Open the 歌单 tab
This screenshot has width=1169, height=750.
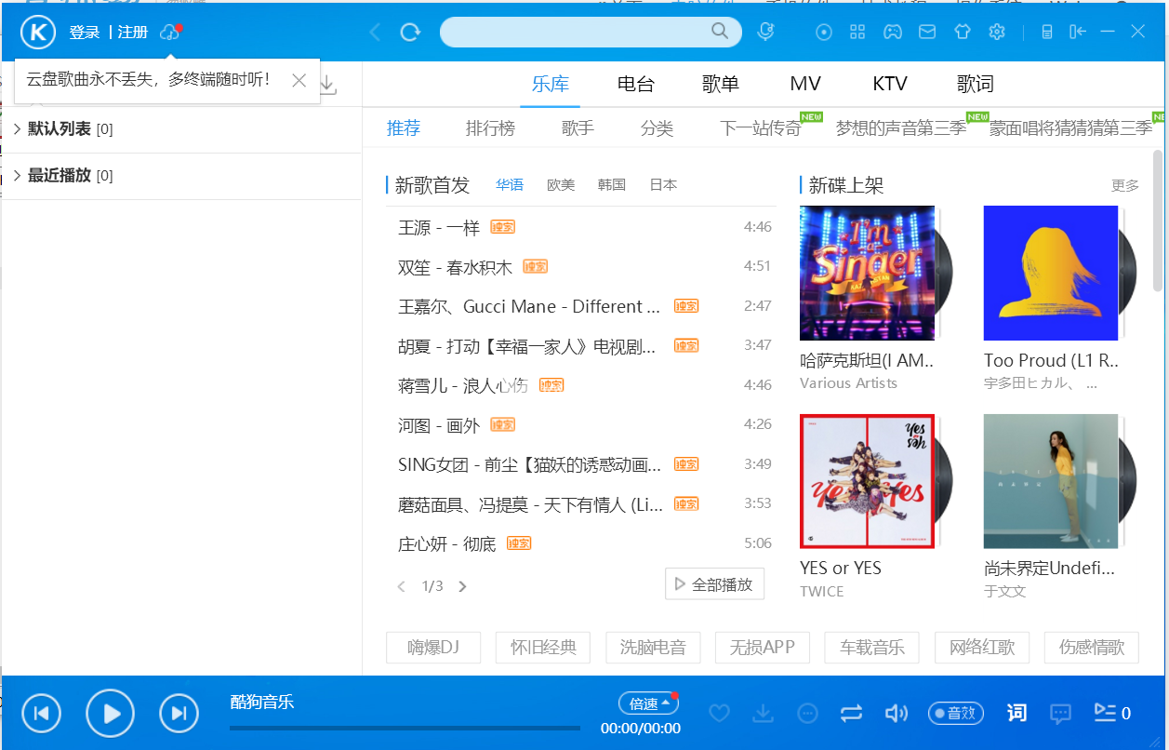coord(721,84)
